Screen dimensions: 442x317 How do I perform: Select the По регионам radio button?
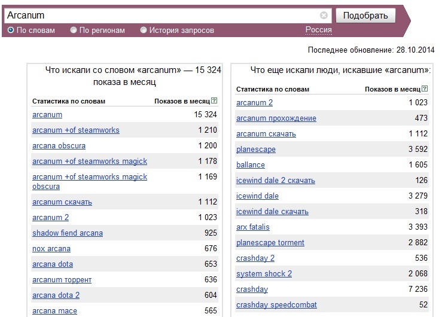pos(74,30)
